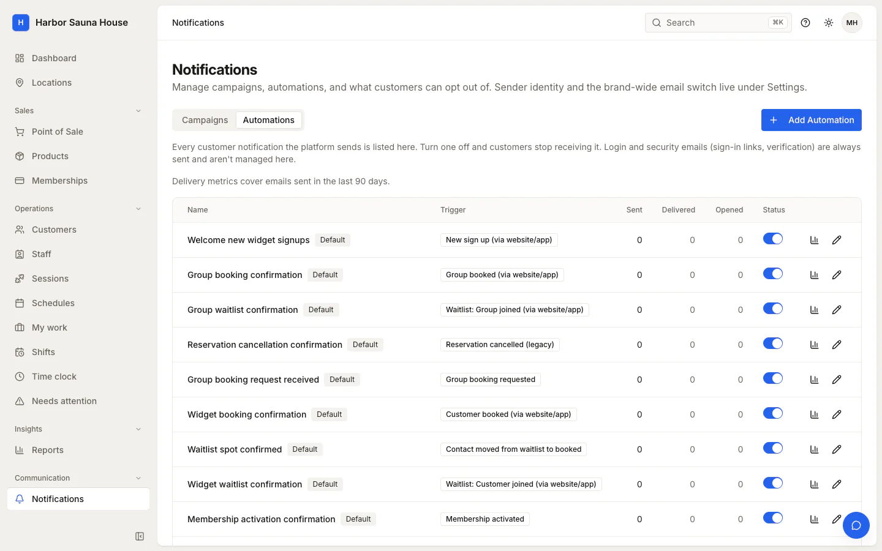Open Dashboard in the sidebar
The image size is (882, 551).
point(78,58)
